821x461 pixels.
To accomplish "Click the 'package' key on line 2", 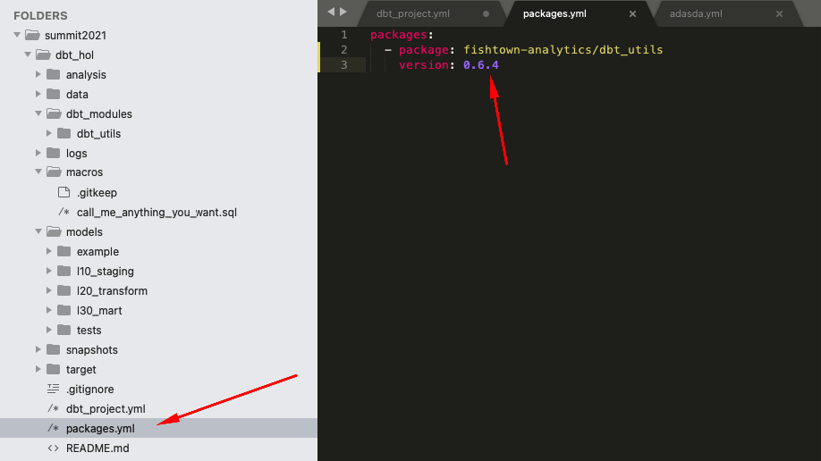I will pos(424,50).
